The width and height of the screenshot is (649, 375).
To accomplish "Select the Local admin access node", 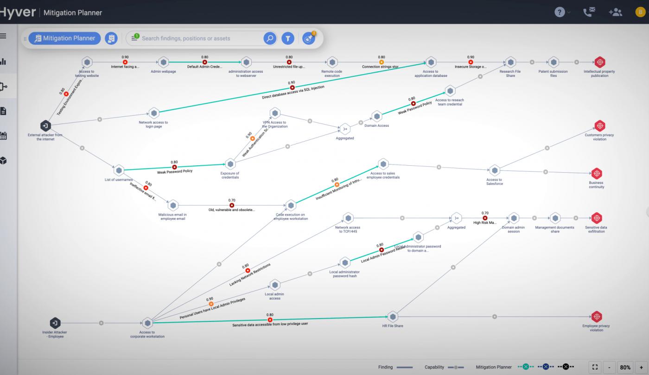I will click(x=275, y=284).
